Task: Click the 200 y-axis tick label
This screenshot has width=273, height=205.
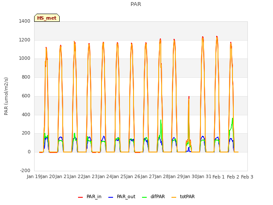Action: [26, 133]
